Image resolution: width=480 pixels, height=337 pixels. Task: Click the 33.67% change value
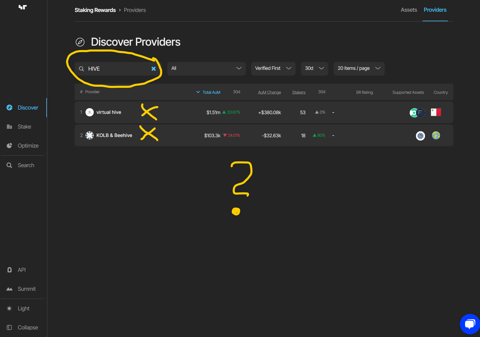[x=233, y=112]
